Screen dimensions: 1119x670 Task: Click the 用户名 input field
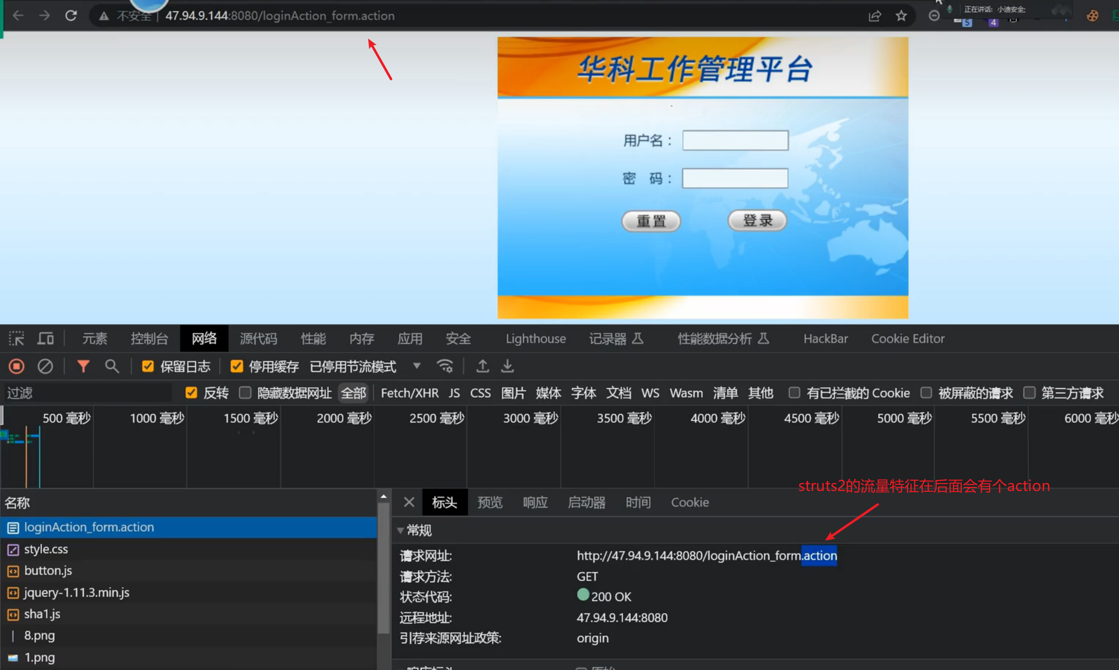735,141
